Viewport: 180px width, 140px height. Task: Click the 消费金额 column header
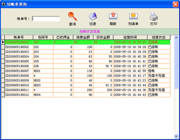[83, 37]
